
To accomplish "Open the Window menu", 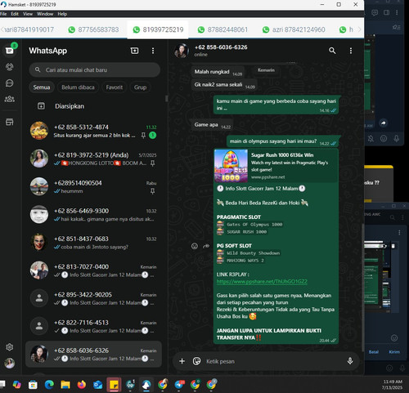I will tap(45, 14).
